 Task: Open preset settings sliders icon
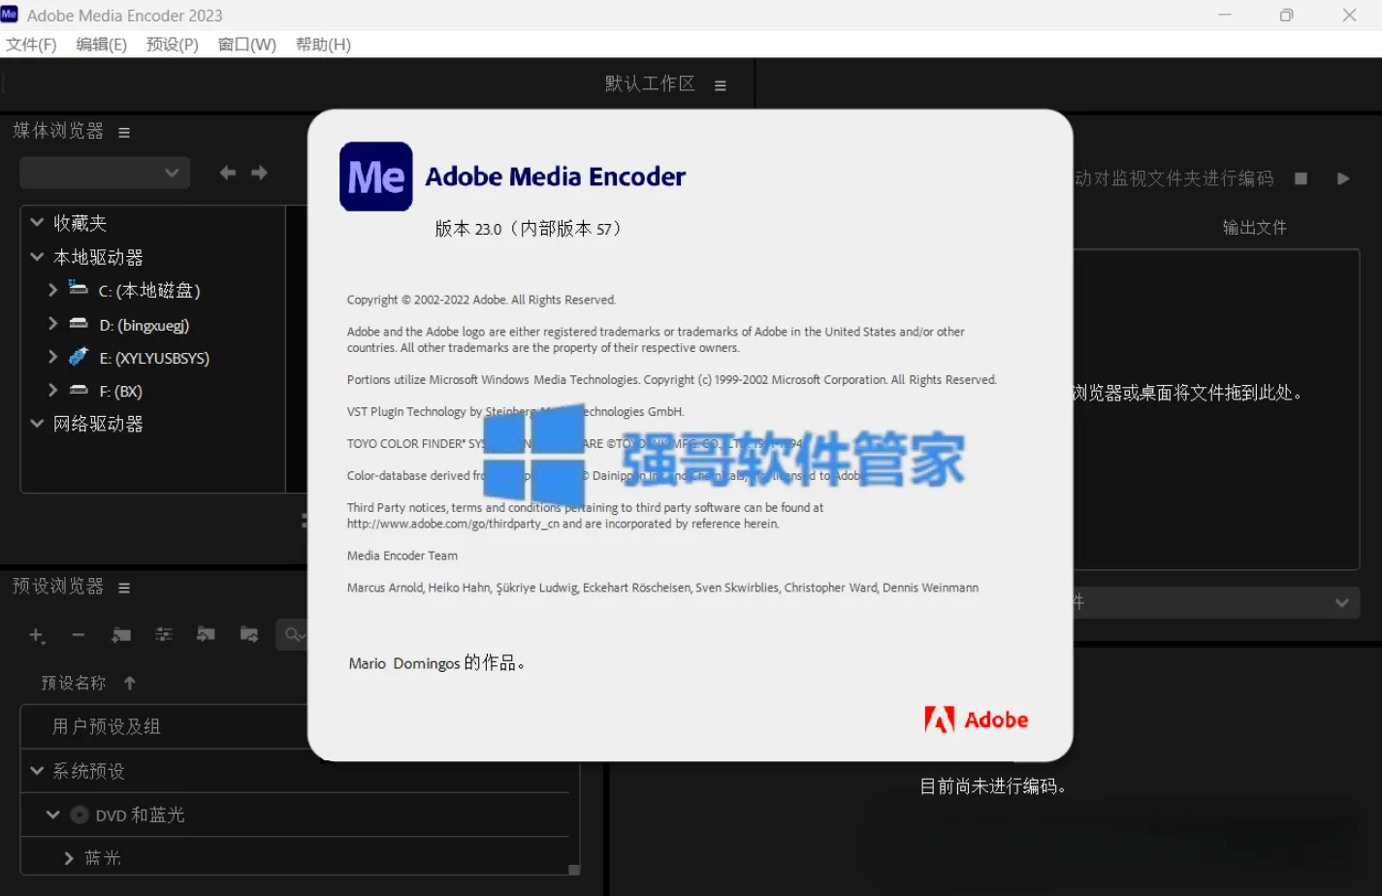tap(164, 635)
